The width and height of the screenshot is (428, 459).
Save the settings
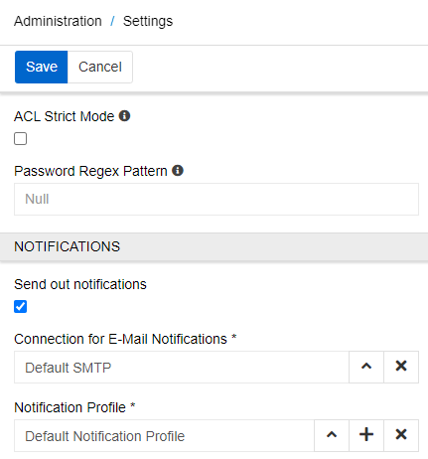[x=42, y=67]
